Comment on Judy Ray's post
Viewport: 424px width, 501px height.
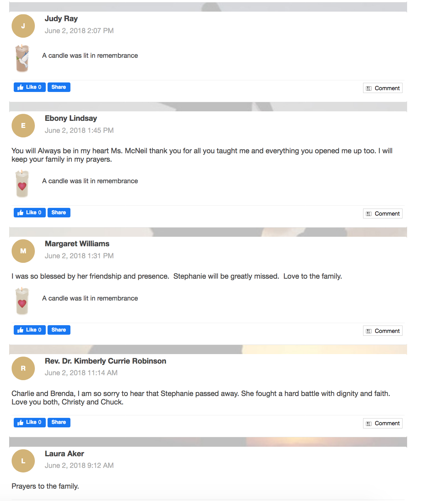(383, 88)
